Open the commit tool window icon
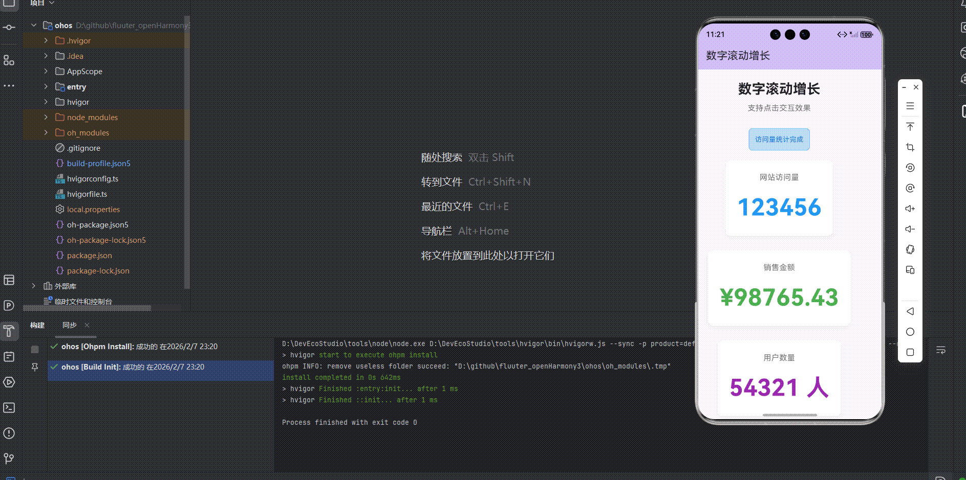 (9, 27)
